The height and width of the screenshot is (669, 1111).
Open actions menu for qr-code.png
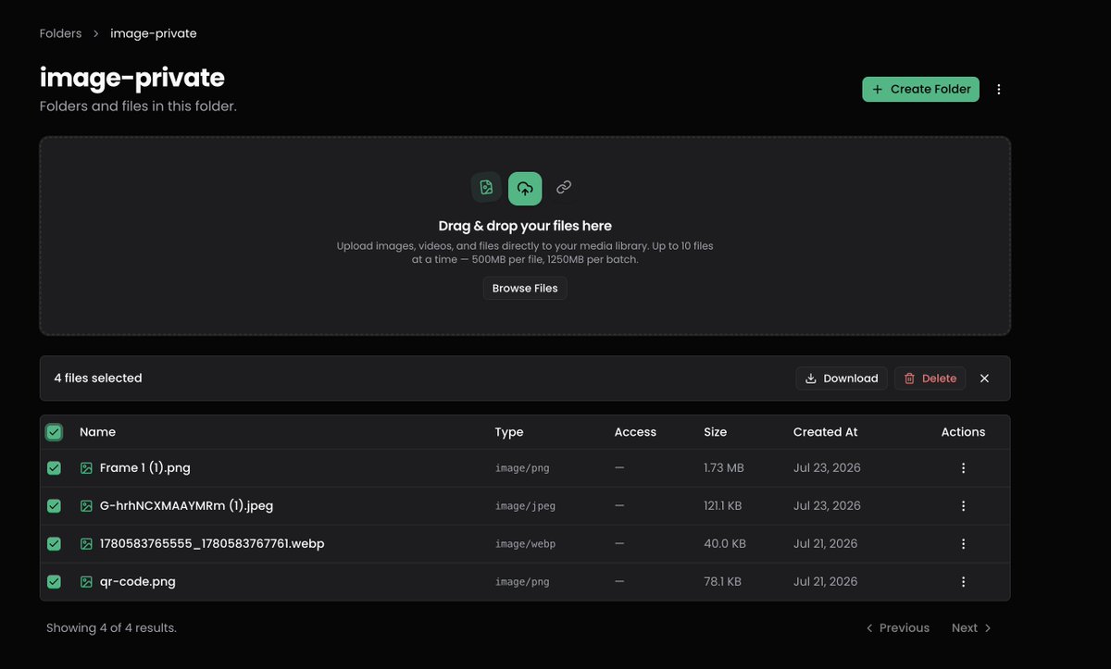[963, 582]
